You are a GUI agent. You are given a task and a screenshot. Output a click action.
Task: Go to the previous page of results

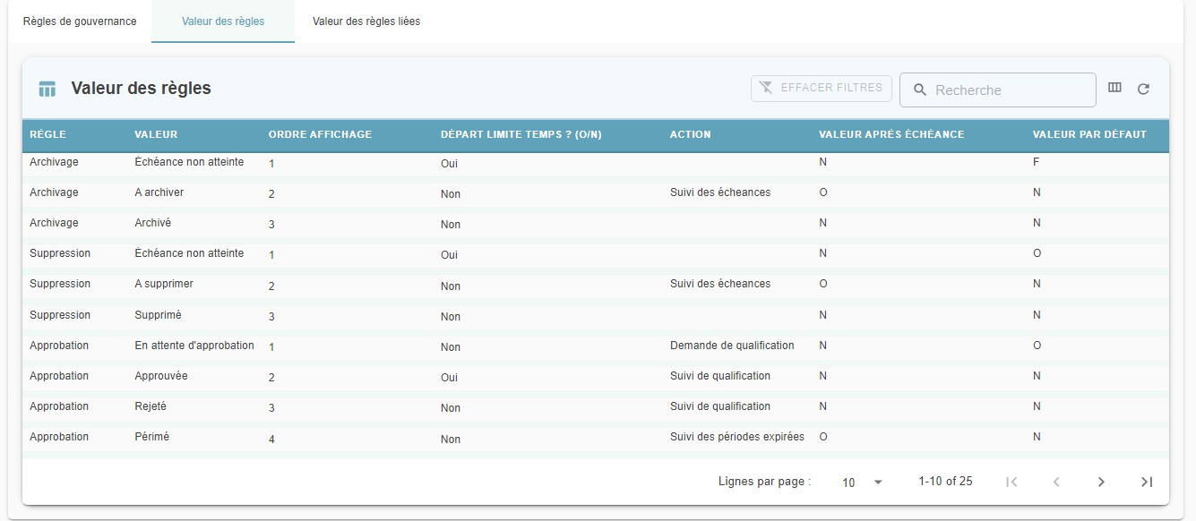point(1056,482)
